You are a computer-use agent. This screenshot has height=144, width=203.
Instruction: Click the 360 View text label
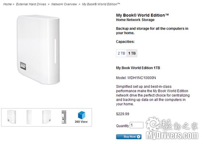[81, 122]
